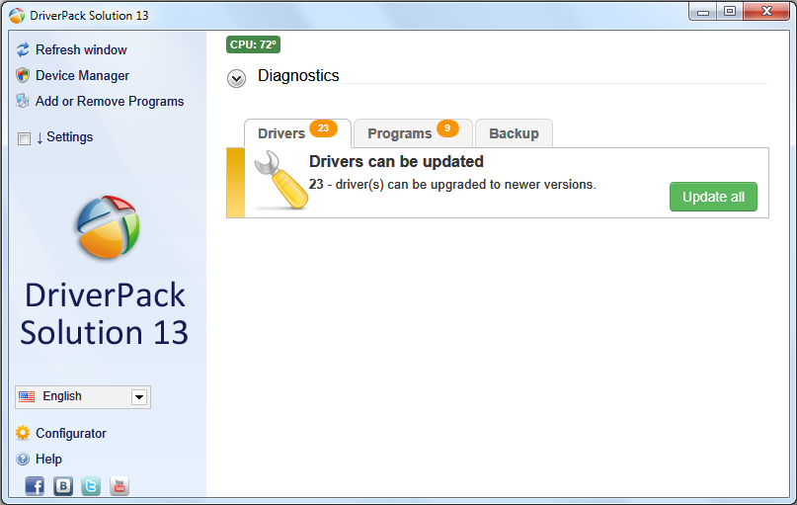Switch to the Backup tab

(514, 133)
